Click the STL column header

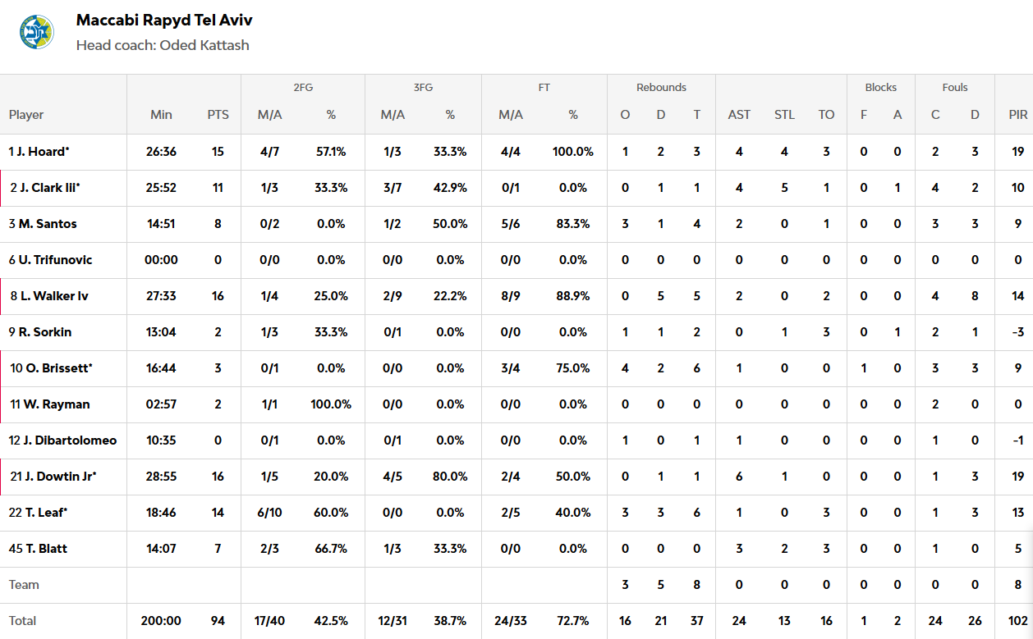pyautogui.click(x=784, y=115)
